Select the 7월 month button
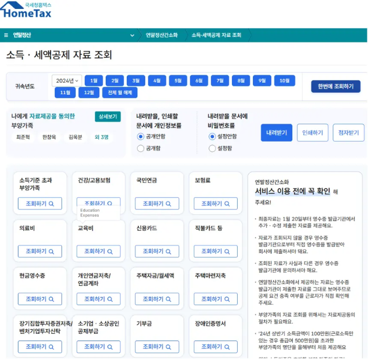This screenshot has height=359, width=368. point(220,81)
